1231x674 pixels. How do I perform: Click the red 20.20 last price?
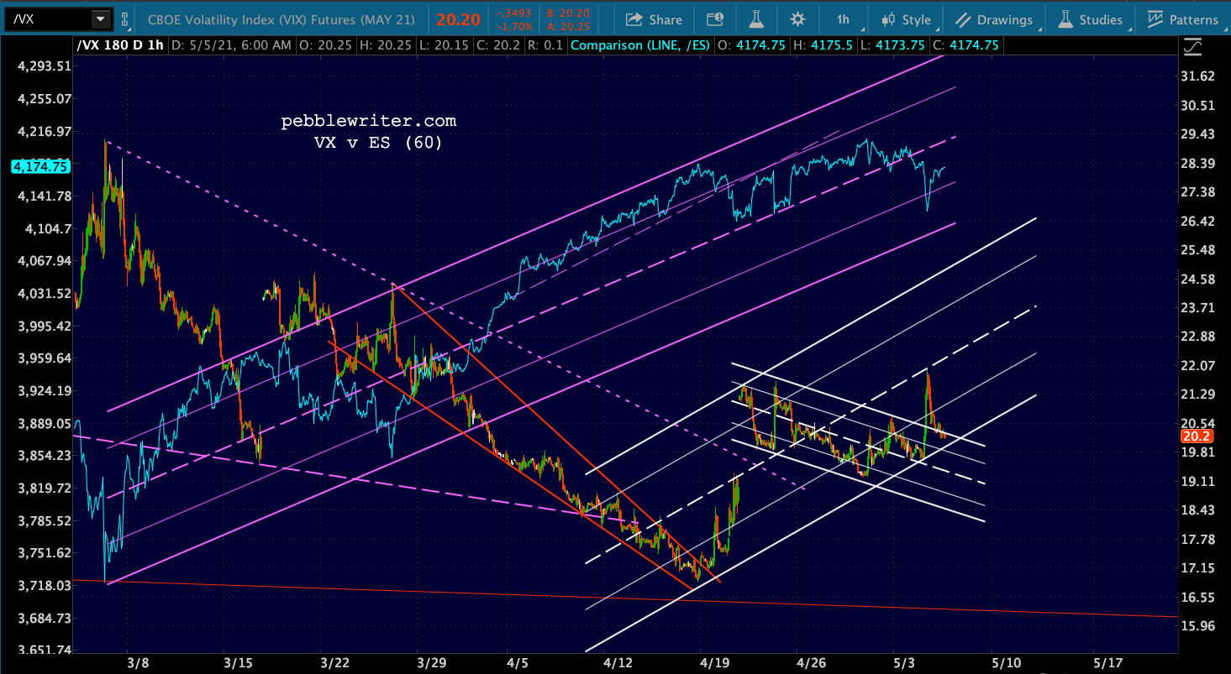point(455,18)
